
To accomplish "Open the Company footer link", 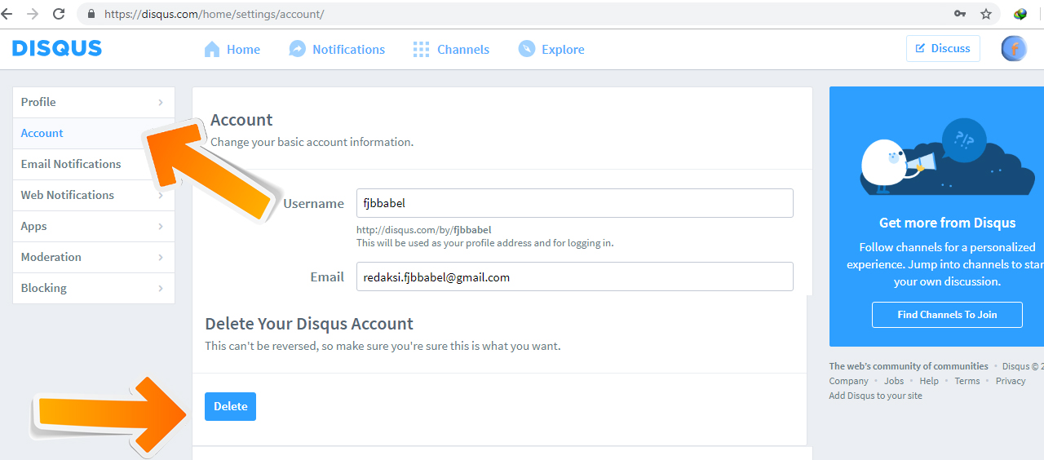I will (x=848, y=381).
